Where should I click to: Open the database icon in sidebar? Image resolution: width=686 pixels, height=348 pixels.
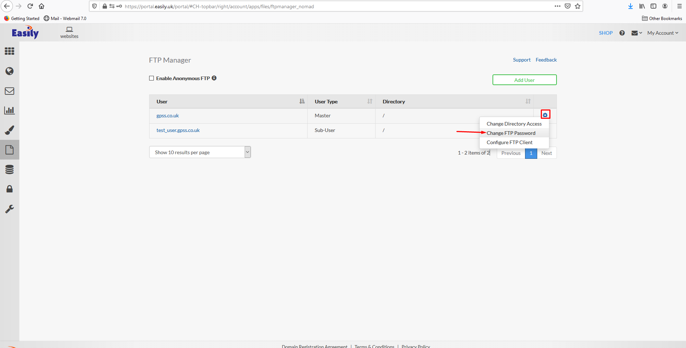pos(10,170)
